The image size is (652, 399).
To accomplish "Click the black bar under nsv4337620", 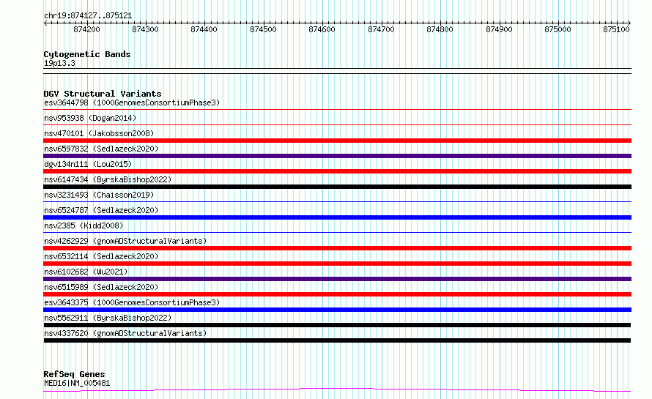I will [337, 340].
